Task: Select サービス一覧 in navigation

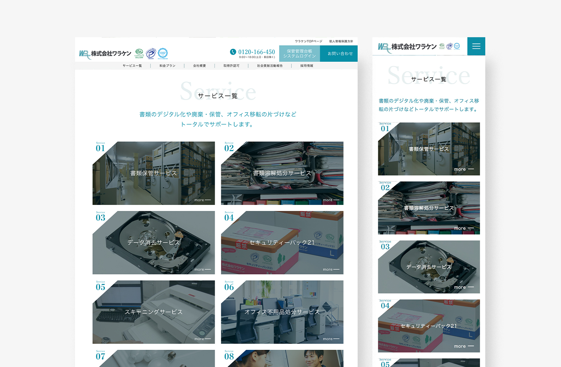Action: click(x=132, y=66)
